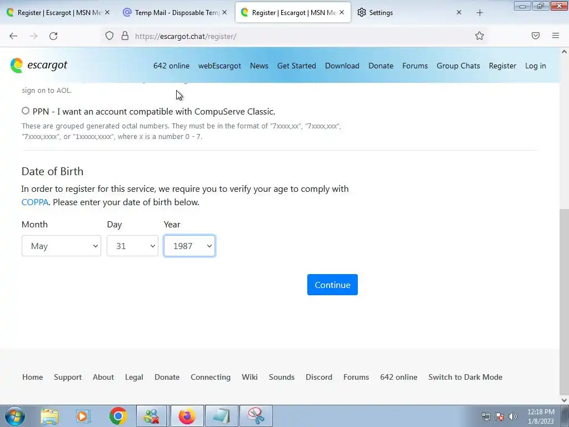The image size is (569, 427).
Task: Close the active Register Escargot tab
Action: click(342, 12)
